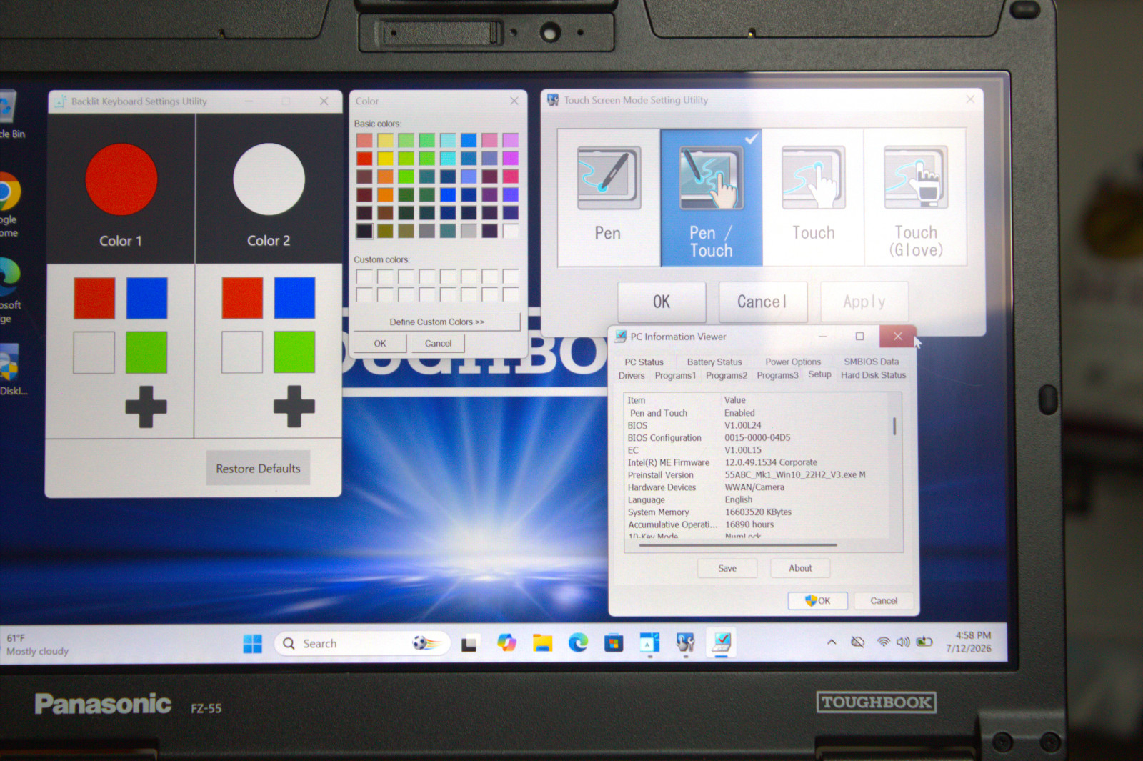The height and width of the screenshot is (761, 1143).
Task: Check battery status tray icon
Action: point(924,642)
